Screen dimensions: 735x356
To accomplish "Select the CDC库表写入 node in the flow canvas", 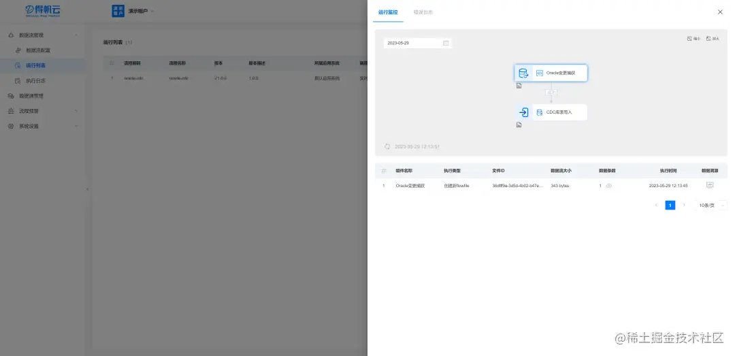I will click(x=551, y=112).
